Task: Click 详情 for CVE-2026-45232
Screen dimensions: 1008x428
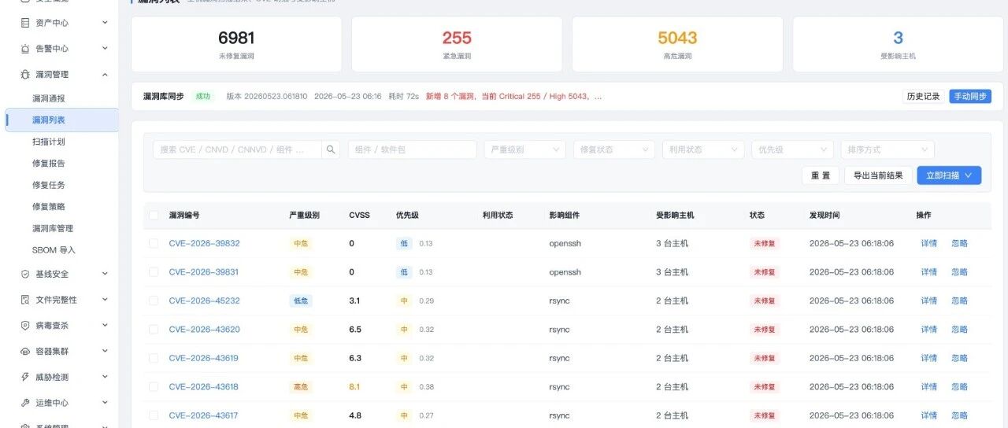Action: click(x=929, y=301)
